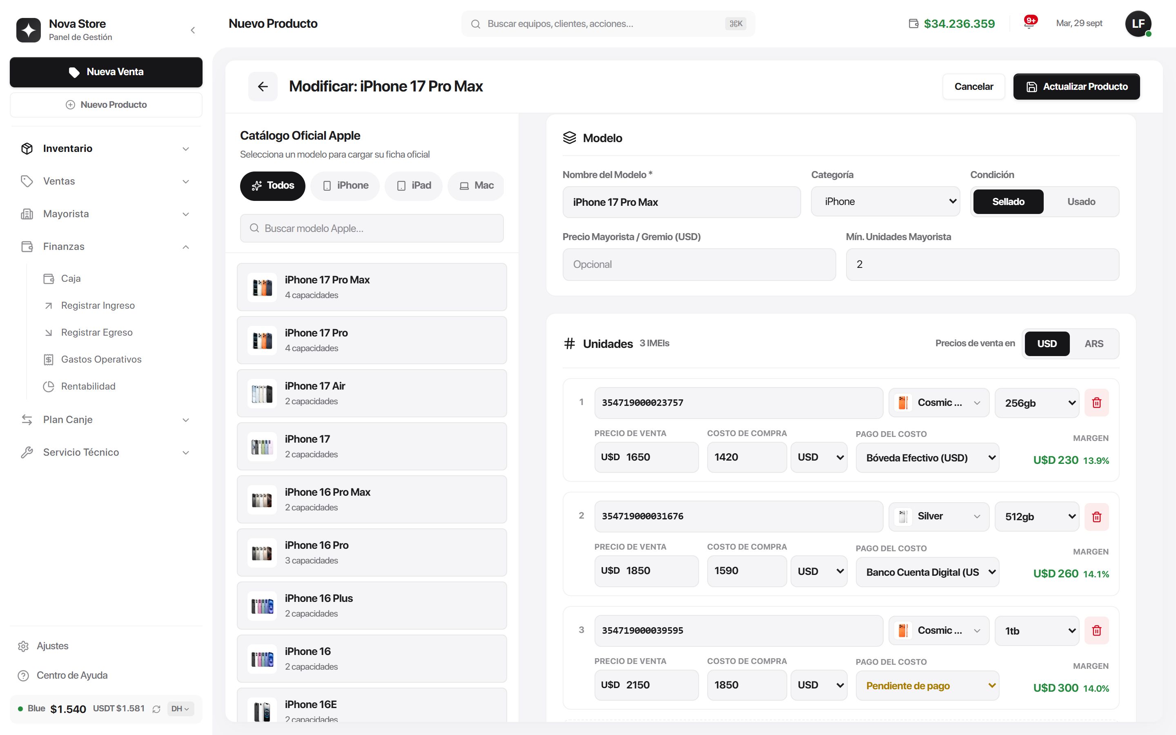Open the notifications bell with 9+ badge
Viewport: 1176px width, 735px height.
coord(1029,23)
